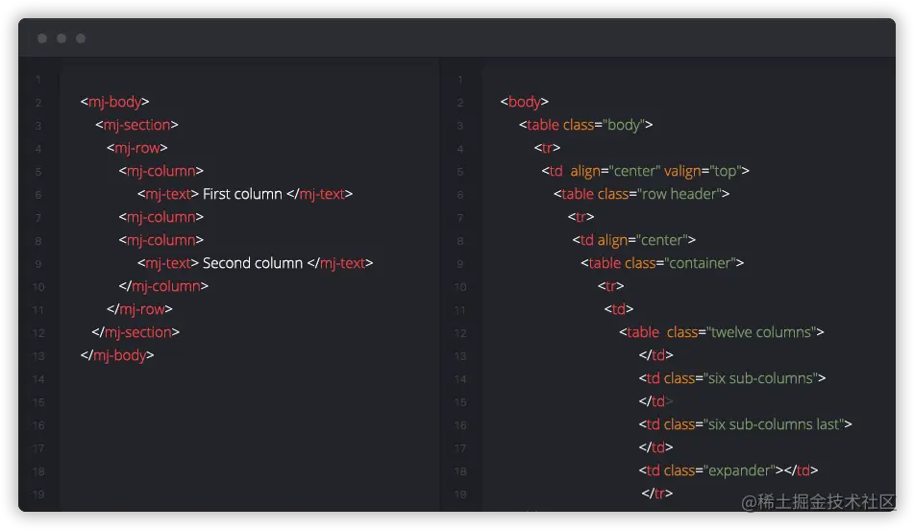914x530 pixels.
Task: Place cursor on mj-section opening tag
Action: (137, 125)
